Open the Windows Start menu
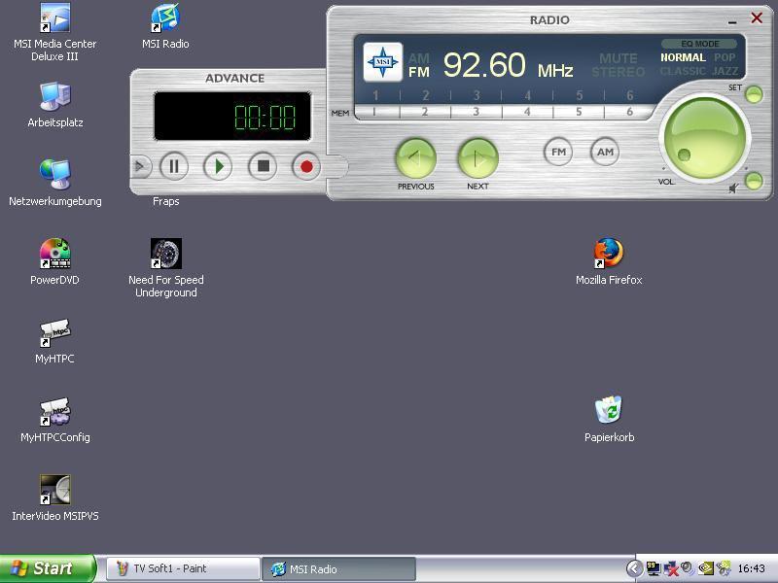The image size is (778, 583). [48, 568]
